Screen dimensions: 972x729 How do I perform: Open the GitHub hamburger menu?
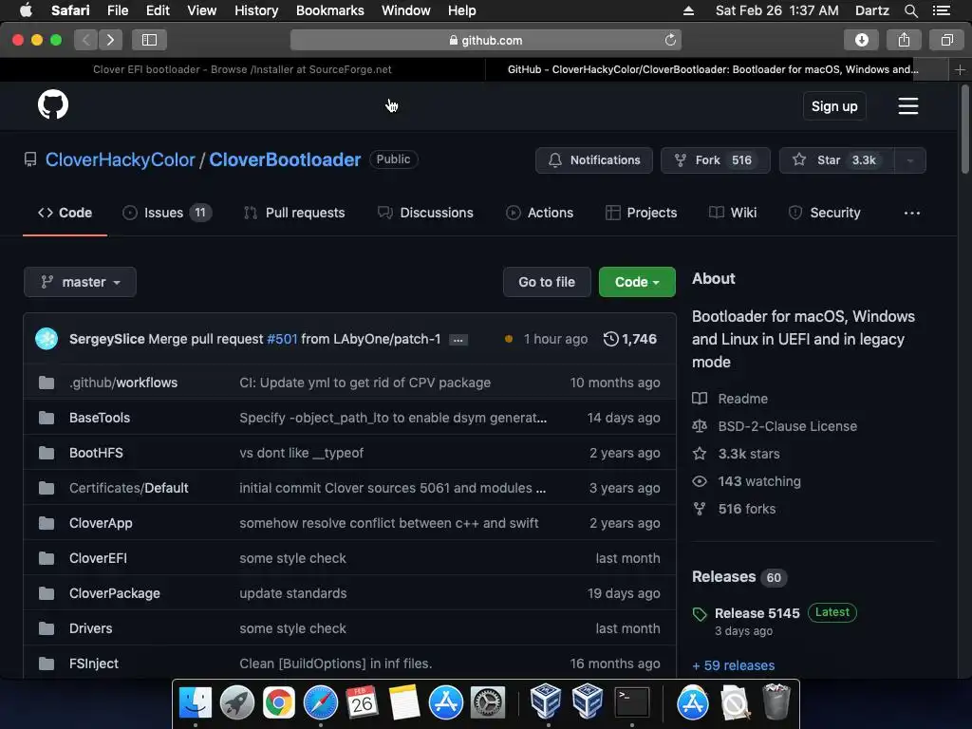pos(908,106)
